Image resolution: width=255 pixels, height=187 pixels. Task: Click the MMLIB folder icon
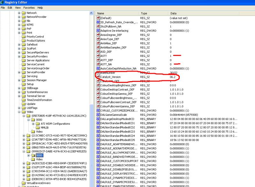(37, 128)
